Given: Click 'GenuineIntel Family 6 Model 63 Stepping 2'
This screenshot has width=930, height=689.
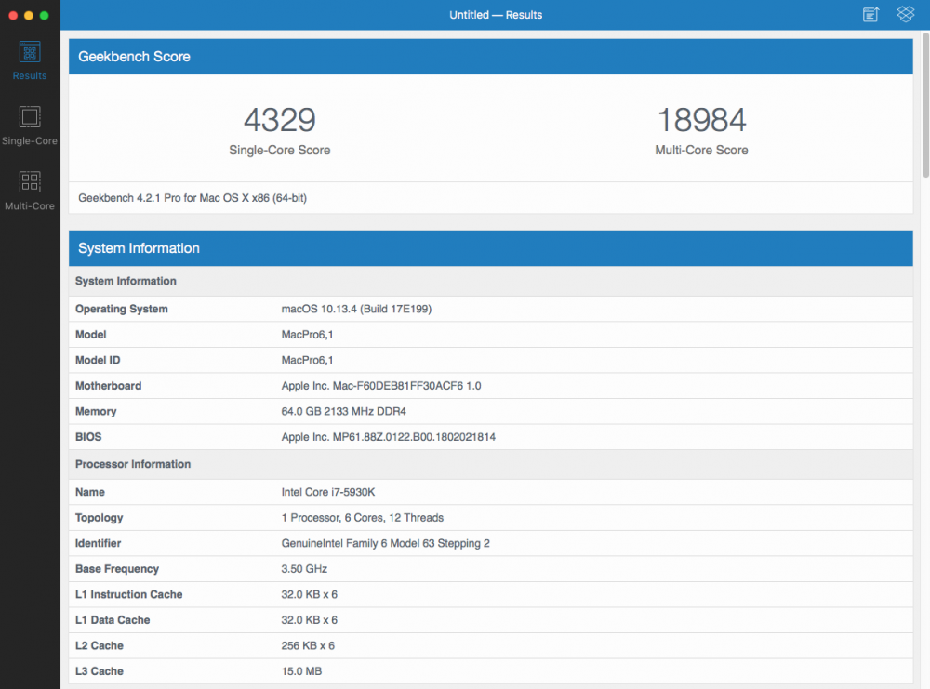Looking at the screenshot, I should [x=386, y=543].
